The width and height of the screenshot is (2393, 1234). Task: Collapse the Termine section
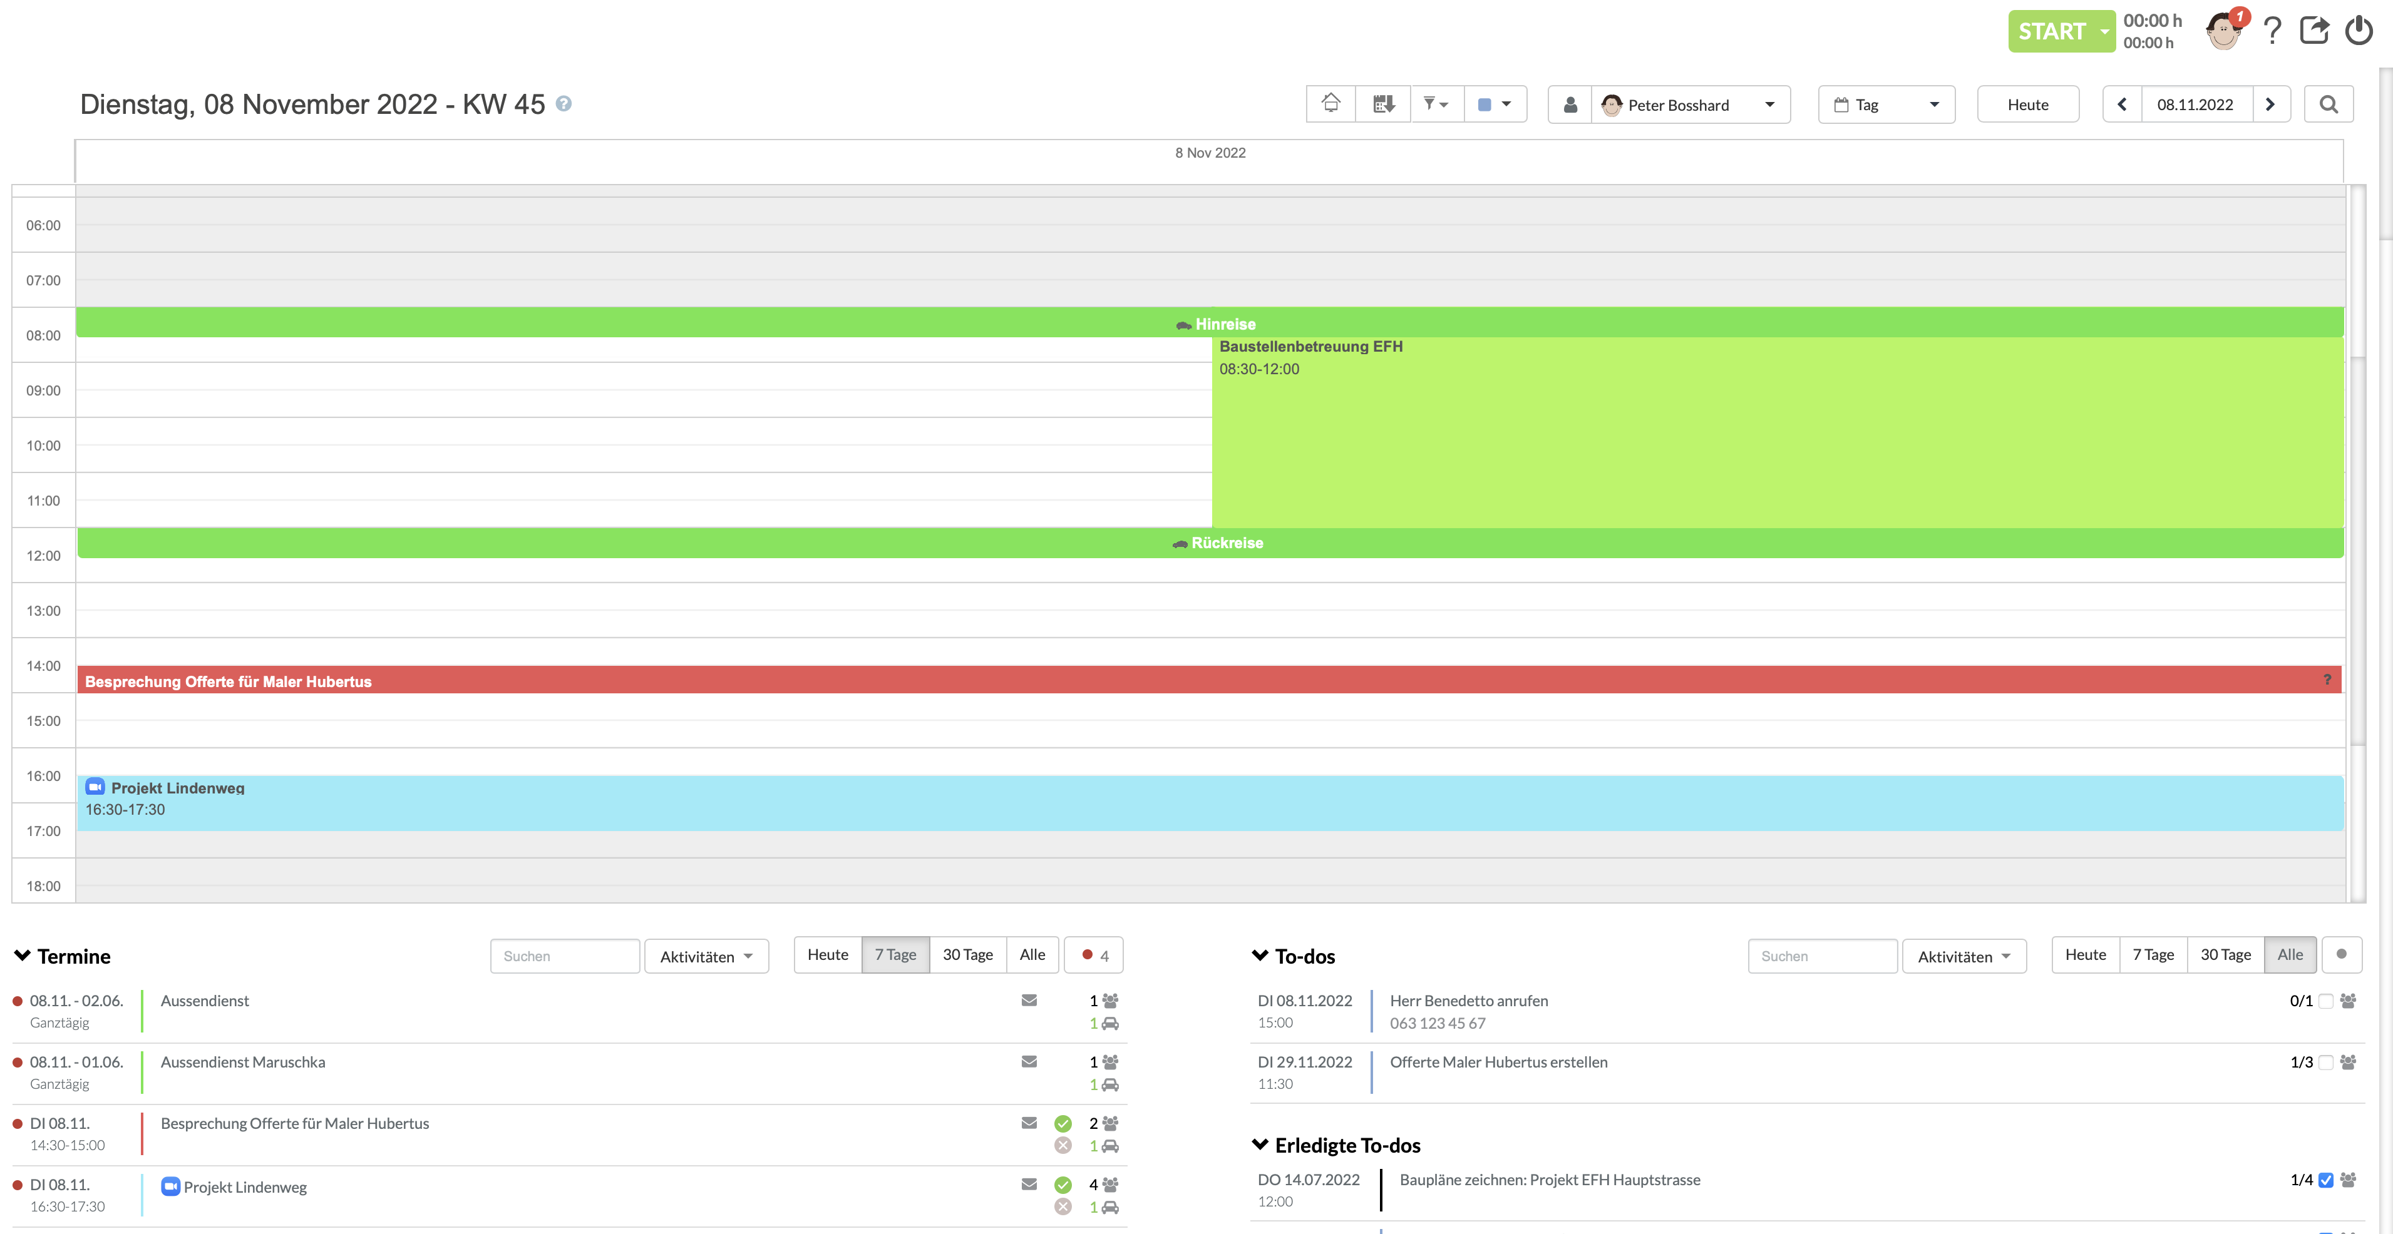click(x=23, y=956)
